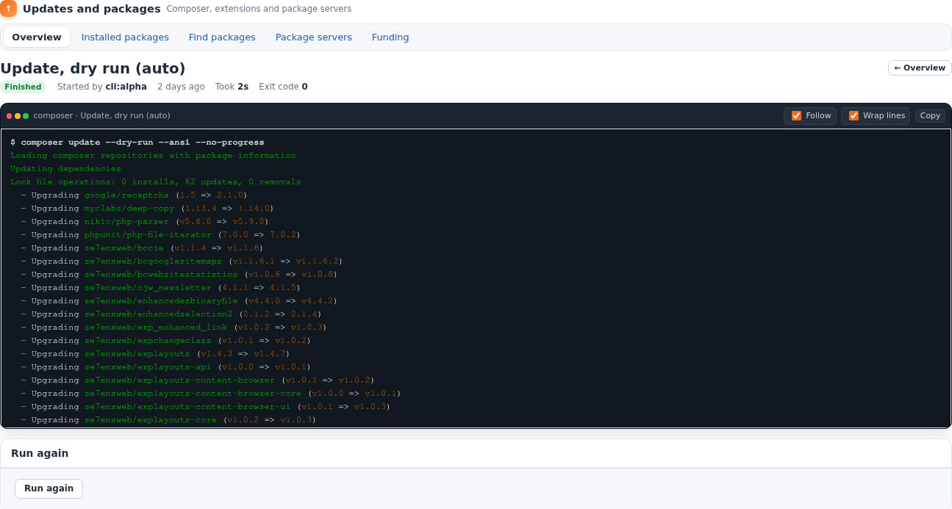Open the Installed packages tab

pyautogui.click(x=125, y=37)
